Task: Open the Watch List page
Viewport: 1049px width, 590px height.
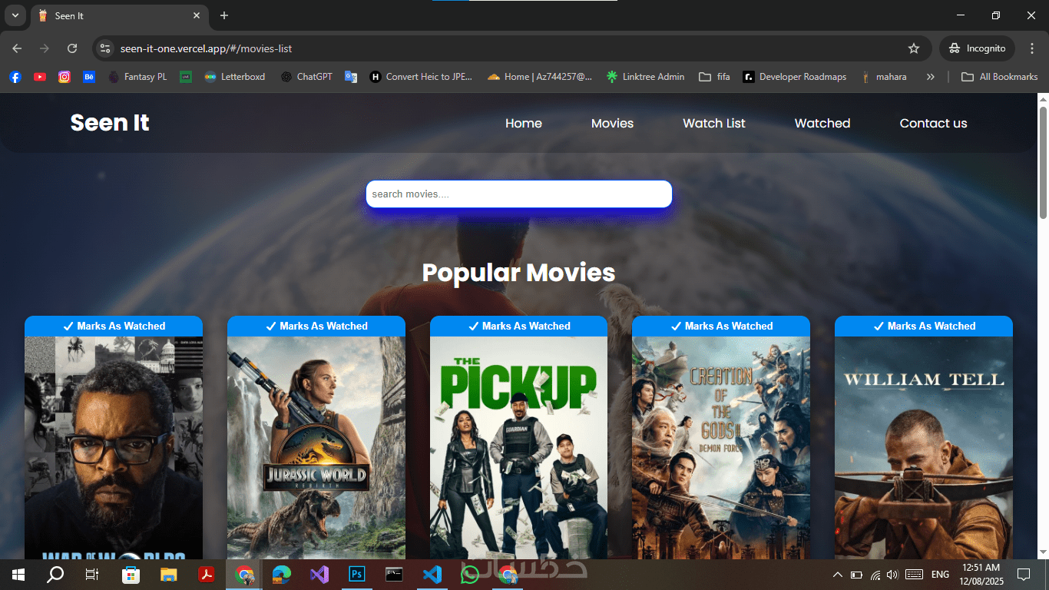Action: [714, 123]
